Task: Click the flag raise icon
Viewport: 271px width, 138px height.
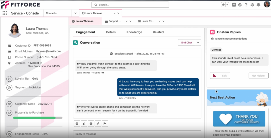Action: [x=105, y=124]
